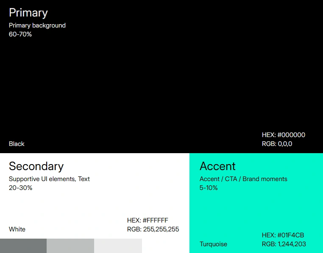The height and width of the screenshot is (253, 323).
Task: Click the "Primary" heading
Action: coord(28,13)
